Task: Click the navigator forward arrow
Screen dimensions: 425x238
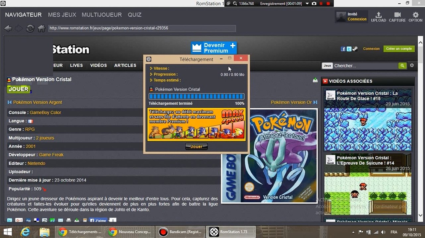Action: (x=19, y=28)
